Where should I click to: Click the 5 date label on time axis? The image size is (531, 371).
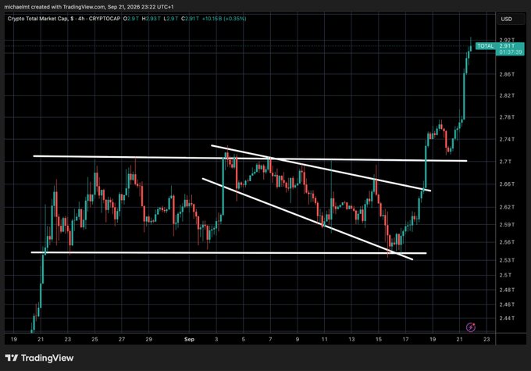243,339
